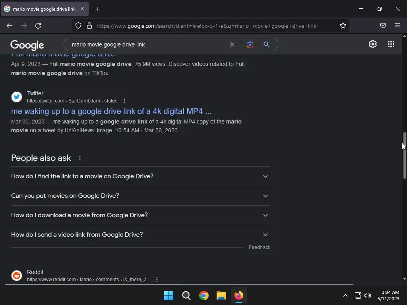Click the reddit.com Mario comments URL
The image size is (407, 305).
pos(89,280)
